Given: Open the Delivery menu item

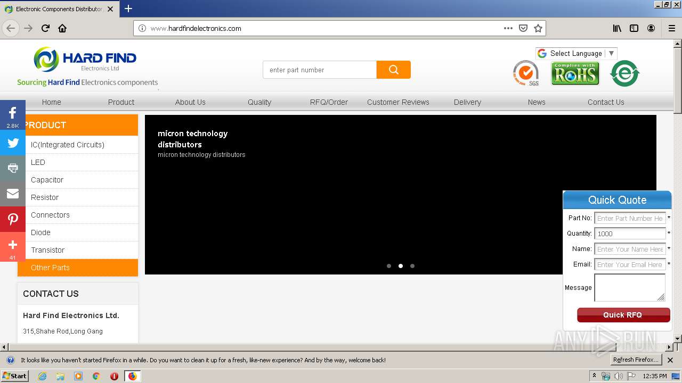Looking at the screenshot, I should [467, 102].
